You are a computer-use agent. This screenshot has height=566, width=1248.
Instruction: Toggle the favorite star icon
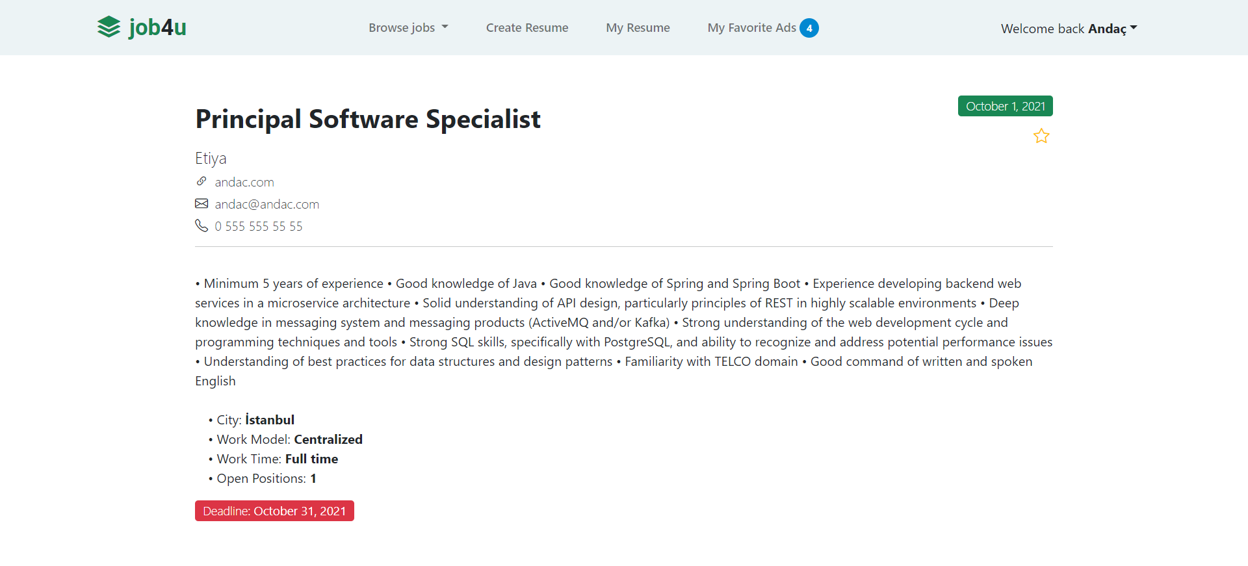[1041, 136]
